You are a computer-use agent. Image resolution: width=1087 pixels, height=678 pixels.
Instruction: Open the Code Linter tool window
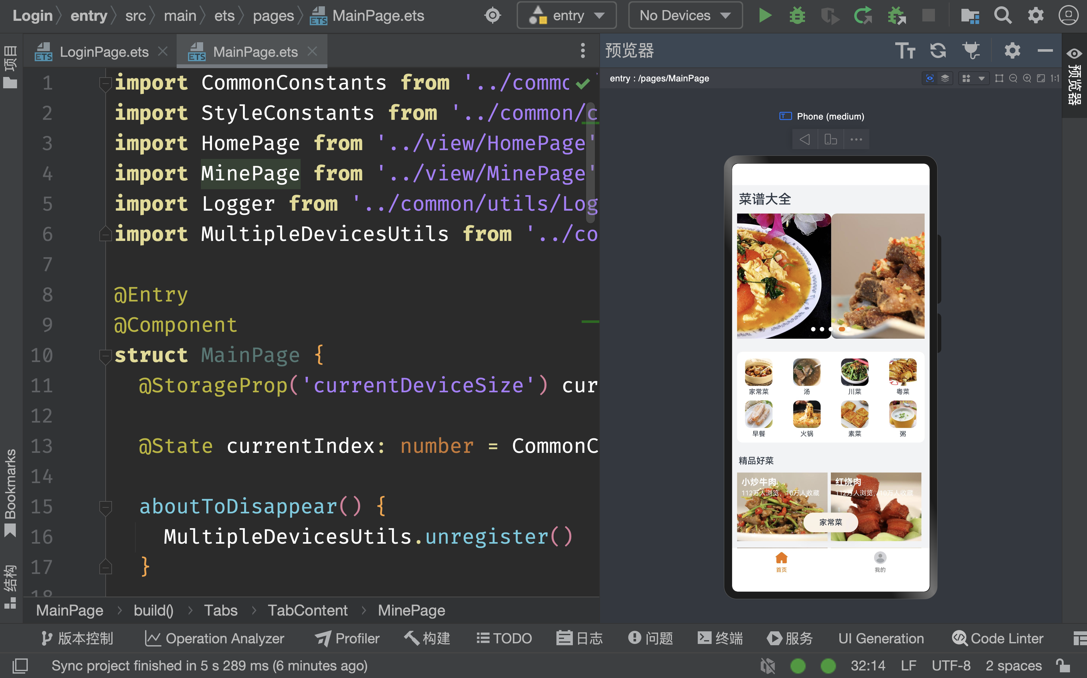tap(998, 638)
